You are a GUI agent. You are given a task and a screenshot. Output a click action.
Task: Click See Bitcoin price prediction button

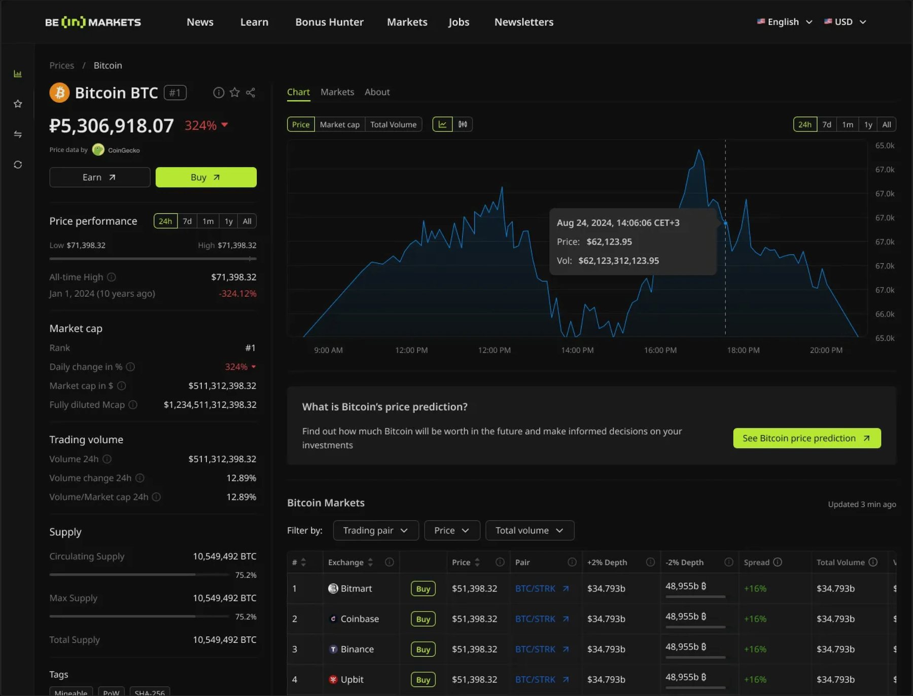click(807, 438)
